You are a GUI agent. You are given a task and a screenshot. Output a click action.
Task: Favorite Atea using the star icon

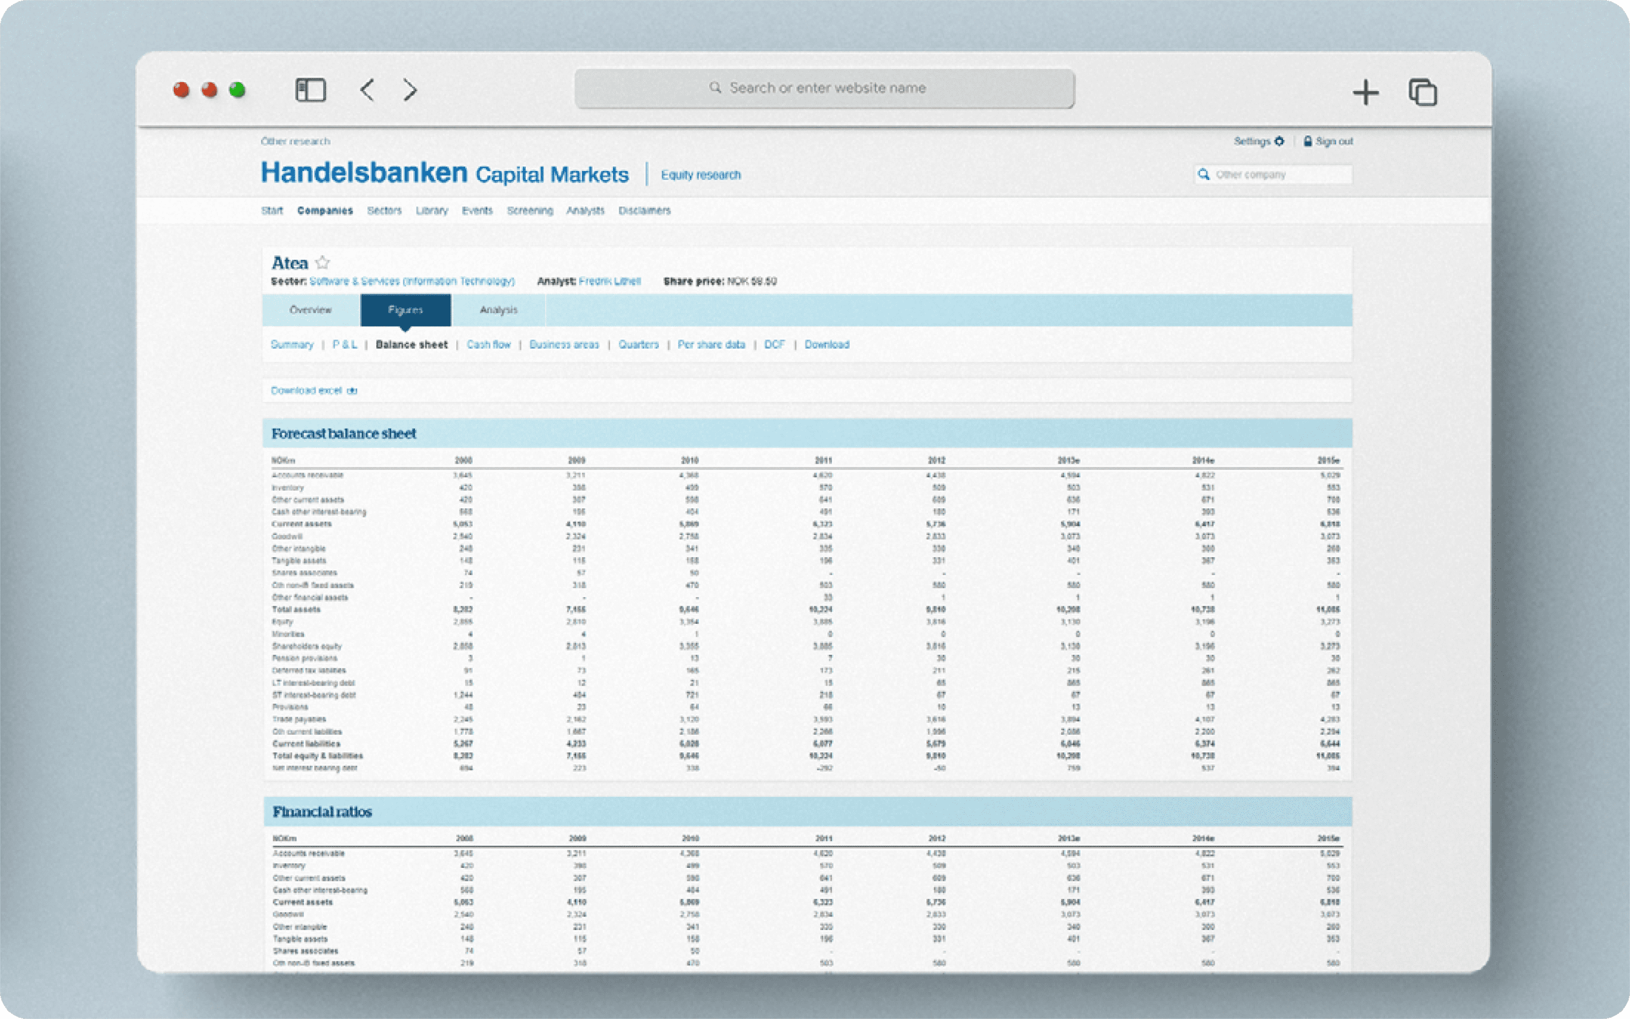click(x=323, y=262)
